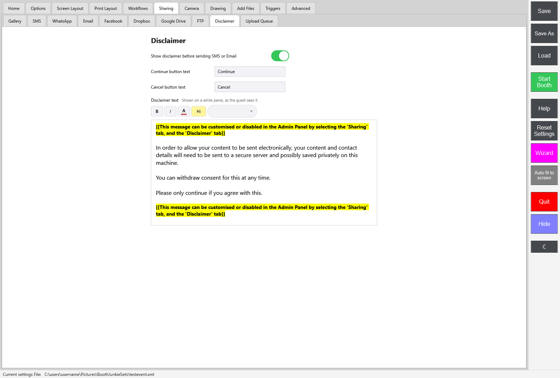The height and width of the screenshot is (378, 560).
Task: Open the Drawing tab
Action: (x=218, y=8)
